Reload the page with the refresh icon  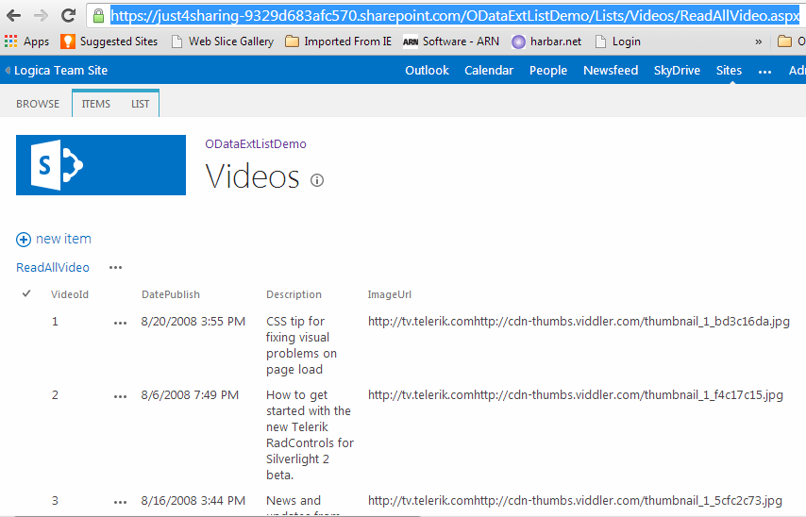pyautogui.click(x=68, y=16)
